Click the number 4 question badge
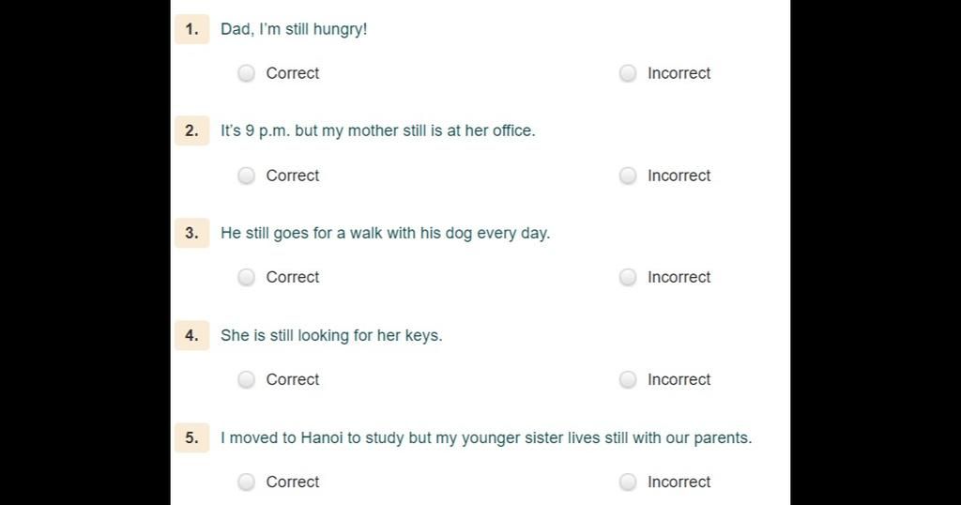961x505 pixels. (191, 335)
